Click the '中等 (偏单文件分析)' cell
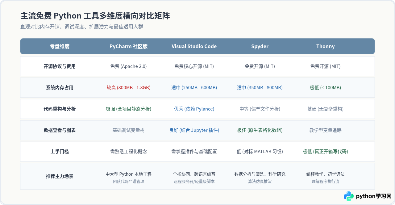 pos(260,109)
